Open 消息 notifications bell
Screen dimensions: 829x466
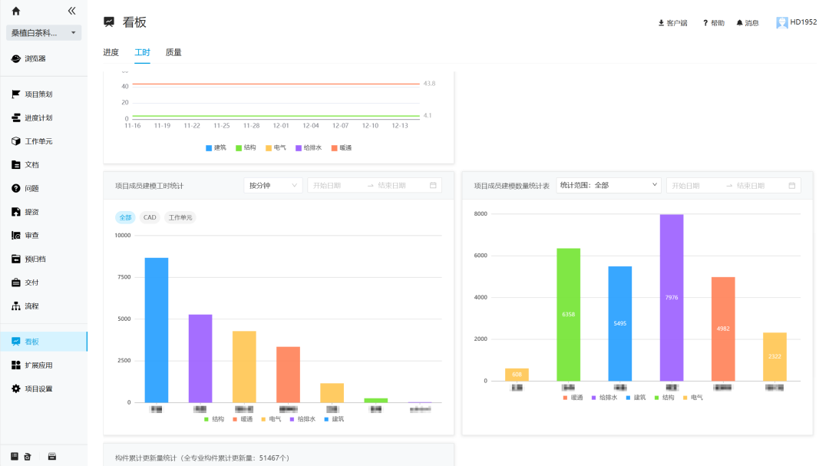point(748,23)
